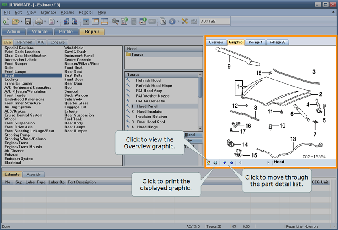Click the toolbar field containing 300189
Screen dimensions: 338x230
click(215, 21)
